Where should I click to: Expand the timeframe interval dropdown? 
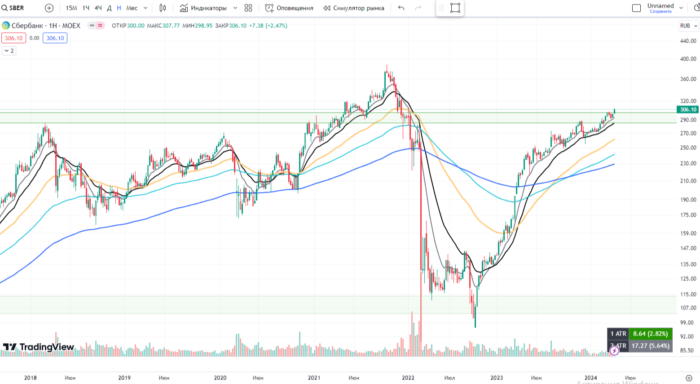145,8
